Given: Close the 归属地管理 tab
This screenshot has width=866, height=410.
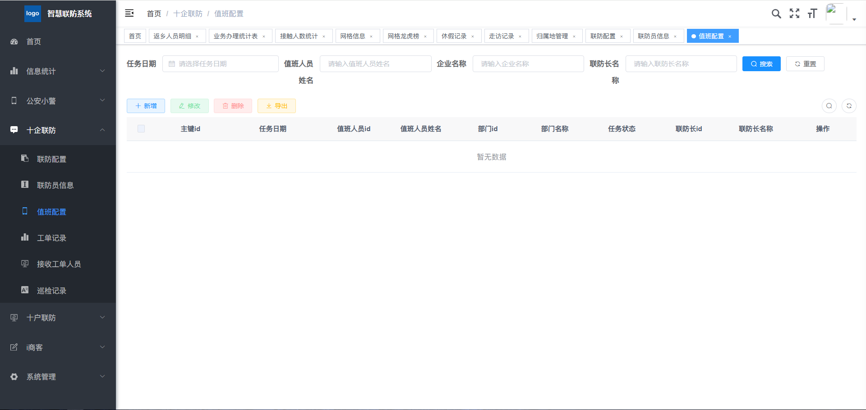Looking at the screenshot, I should (x=574, y=36).
